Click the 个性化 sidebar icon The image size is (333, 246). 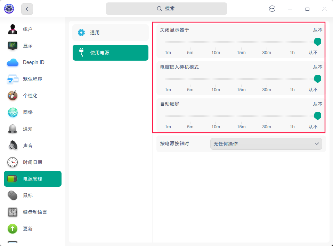pos(12,96)
